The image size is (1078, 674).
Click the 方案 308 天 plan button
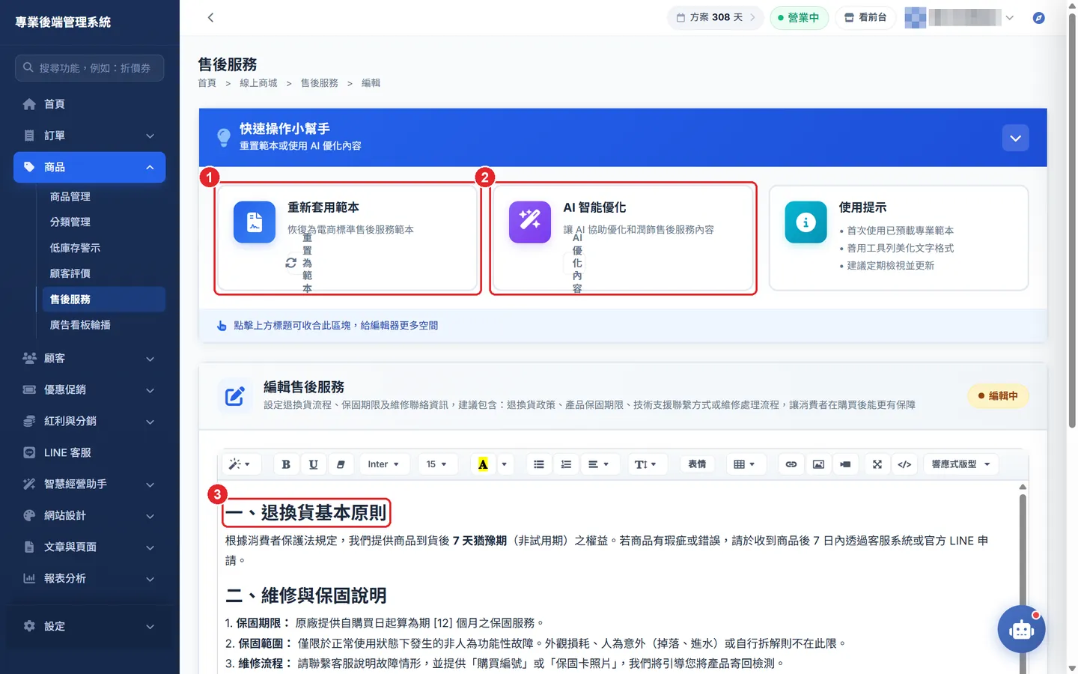pos(716,17)
